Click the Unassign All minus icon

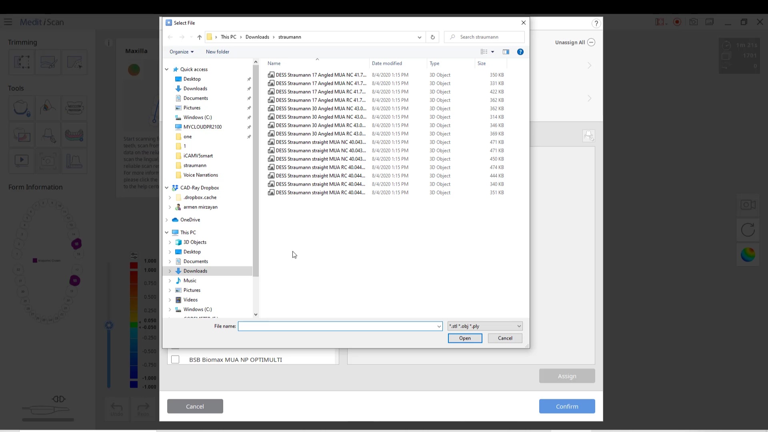[591, 42]
